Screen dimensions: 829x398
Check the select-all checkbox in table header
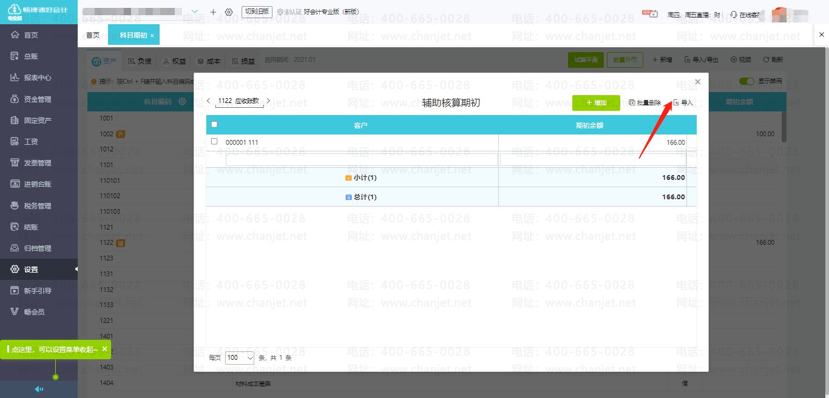click(214, 125)
